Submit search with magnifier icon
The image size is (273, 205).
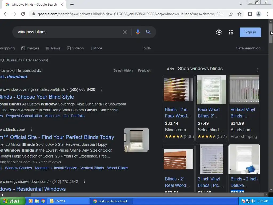(x=148, y=32)
